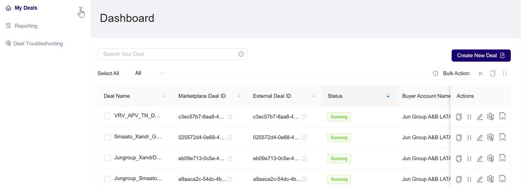Collapse the My Deals sidebar chevron
Screen dimensions: 521x187
pyautogui.click(x=81, y=8)
